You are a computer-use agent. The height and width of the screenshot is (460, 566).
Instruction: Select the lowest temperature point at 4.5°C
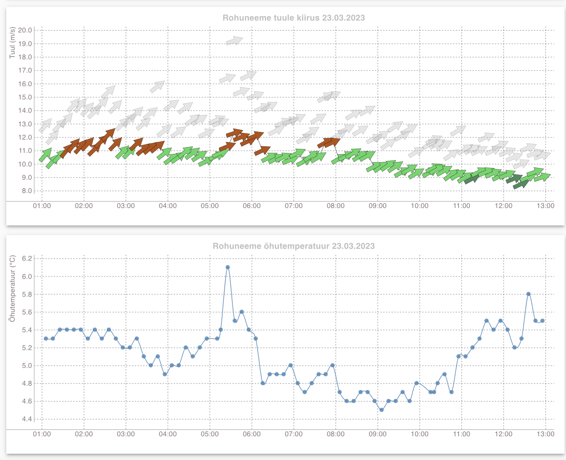pos(381,410)
